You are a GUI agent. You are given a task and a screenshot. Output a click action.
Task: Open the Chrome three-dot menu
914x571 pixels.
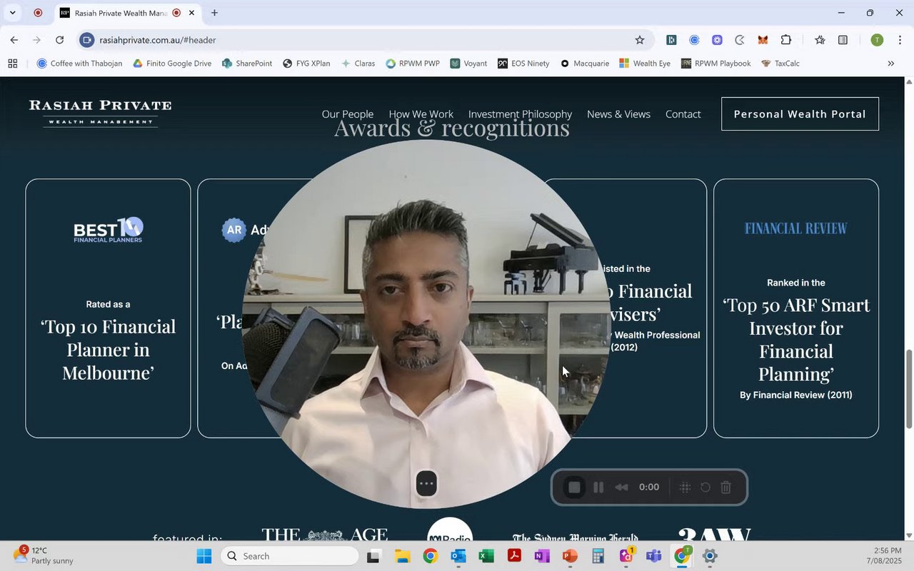(x=900, y=40)
